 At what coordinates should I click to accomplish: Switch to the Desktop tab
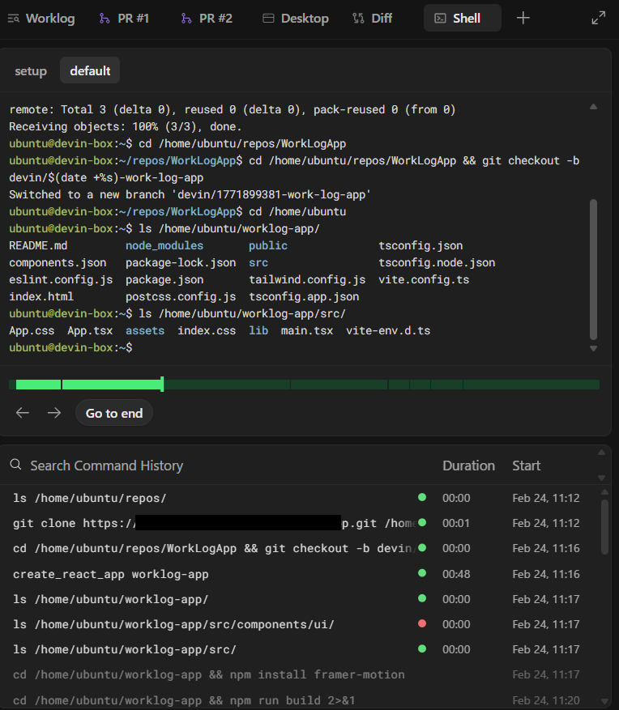pyautogui.click(x=296, y=18)
